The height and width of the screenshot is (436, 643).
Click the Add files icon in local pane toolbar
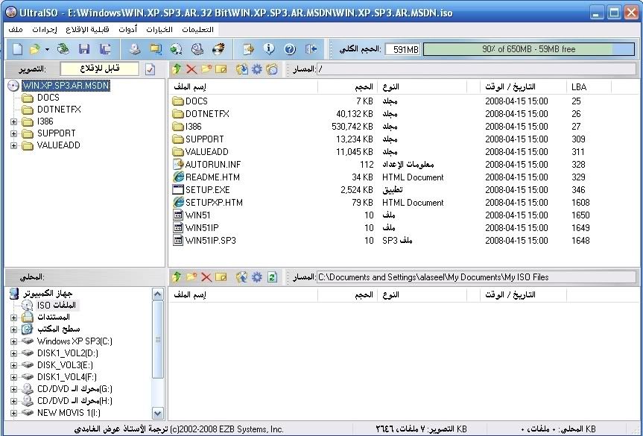click(242, 277)
